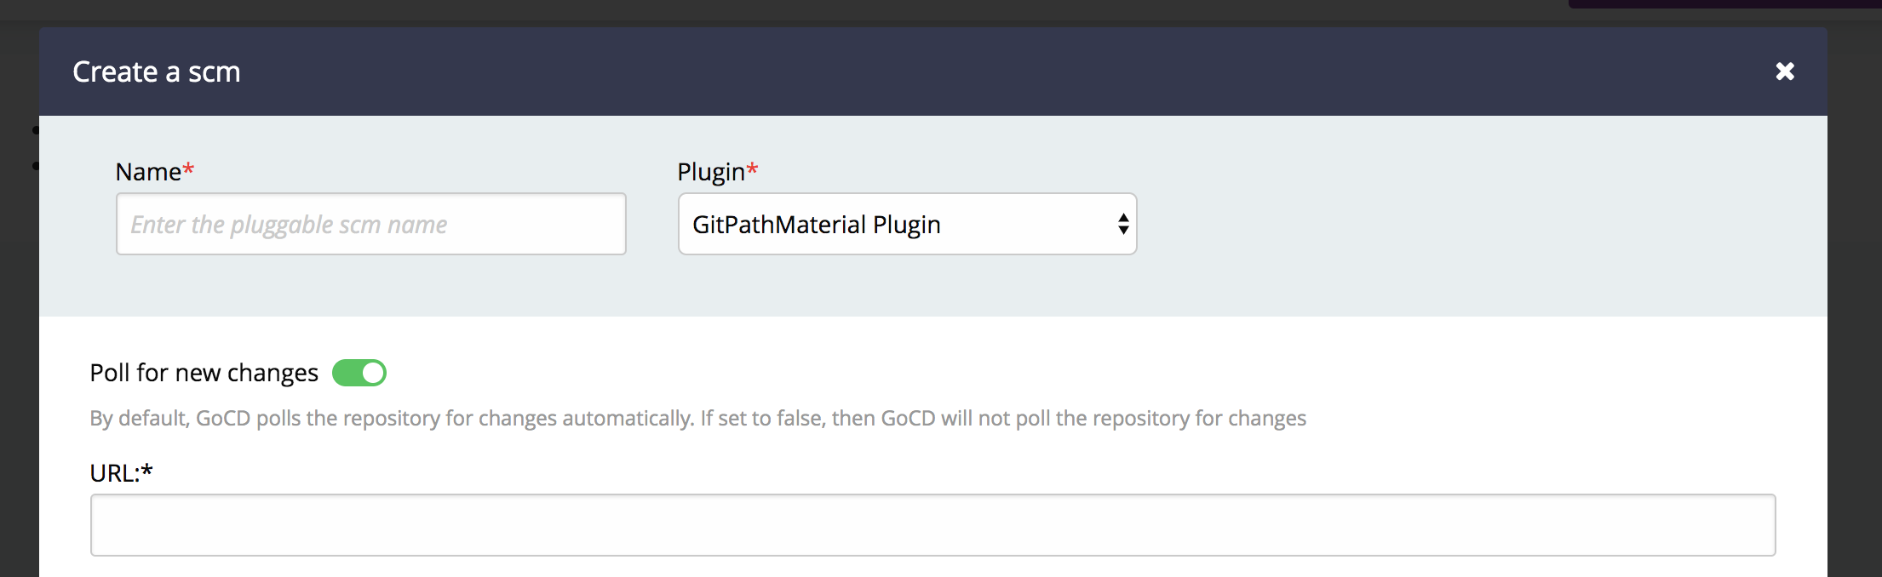Image resolution: width=1882 pixels, height=577 pixels.
Task: Focus the URL text field
Action: tap(932, 525)
